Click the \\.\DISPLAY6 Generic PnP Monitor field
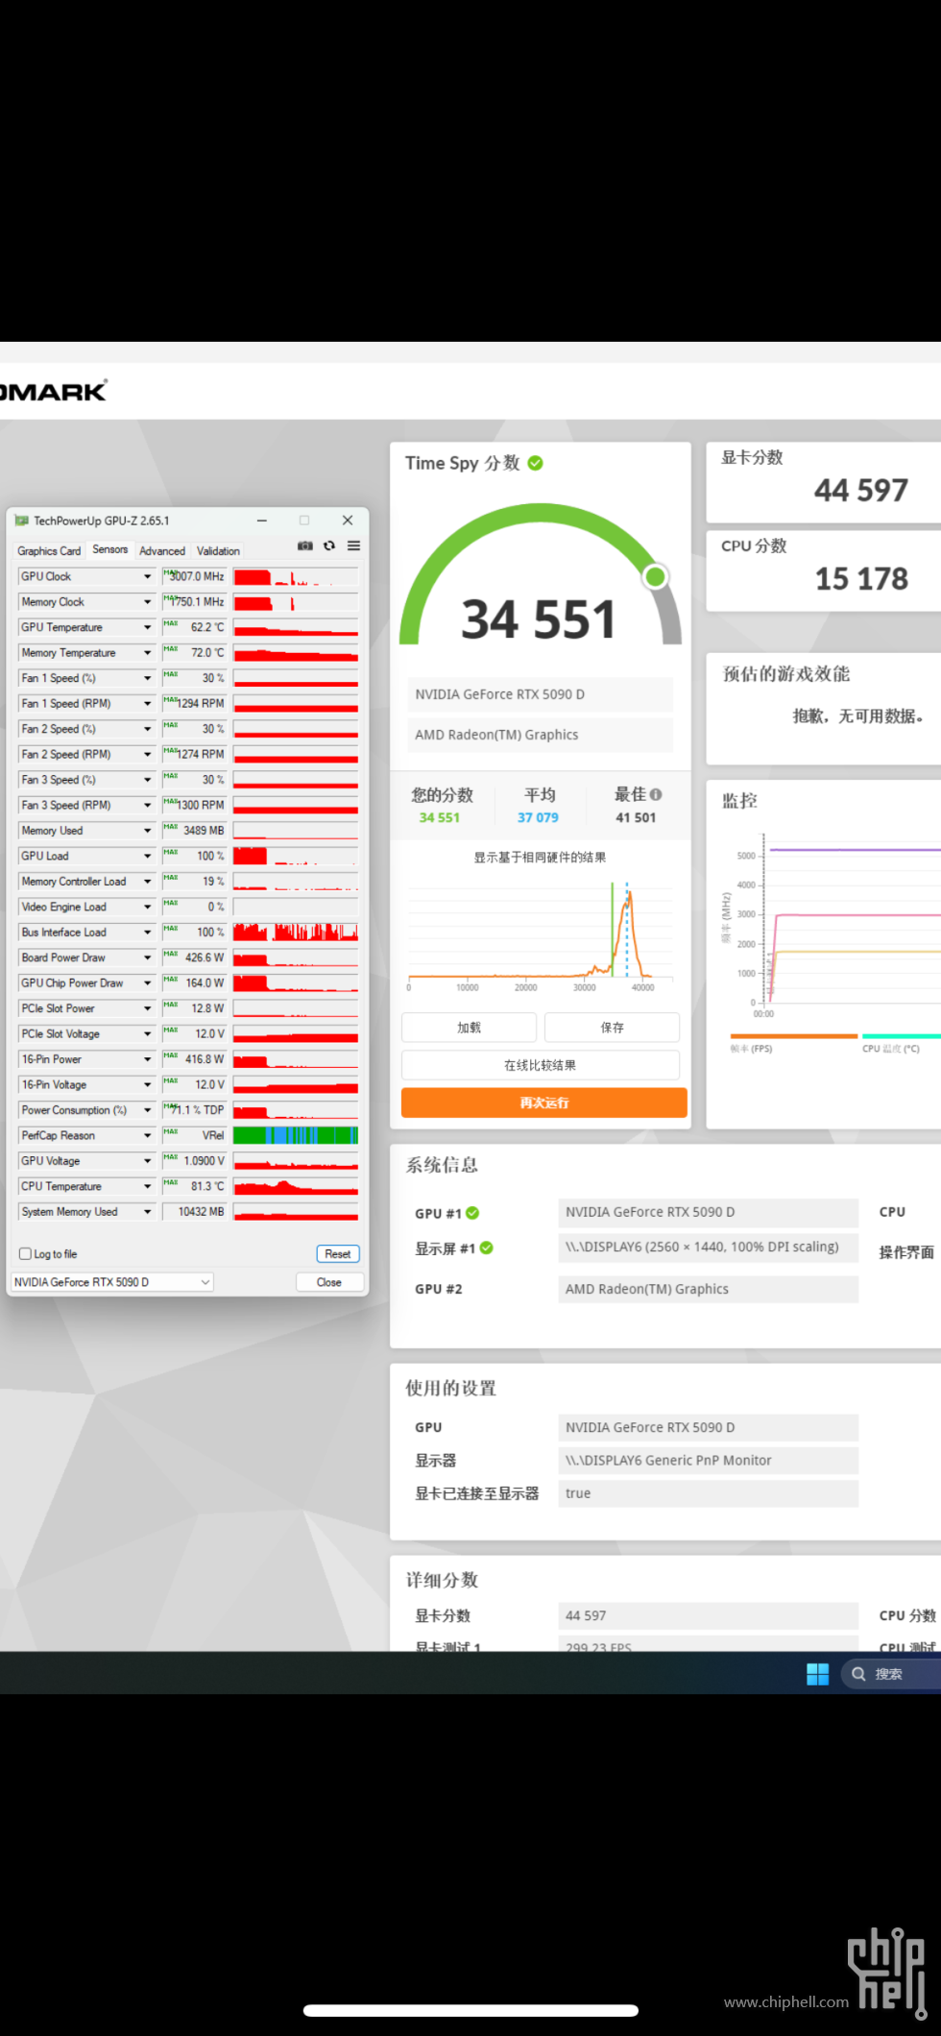The width and height of the screenshot is (941, 2036). (x=709, y=1461)
